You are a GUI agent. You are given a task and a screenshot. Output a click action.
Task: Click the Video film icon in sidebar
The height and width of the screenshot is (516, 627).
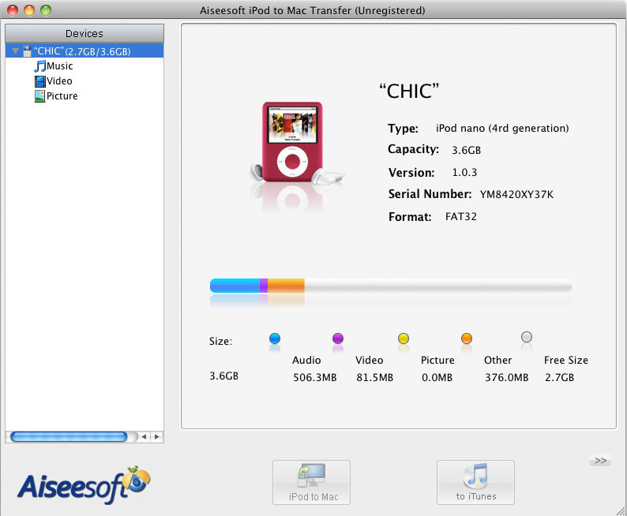tap(39, 81)
